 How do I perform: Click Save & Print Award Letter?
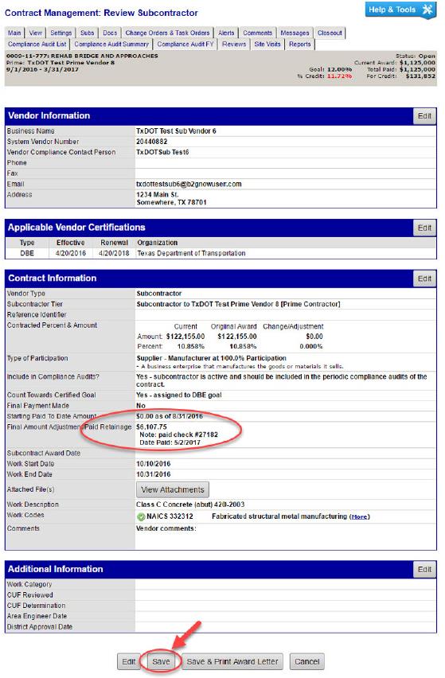point(232,662)
